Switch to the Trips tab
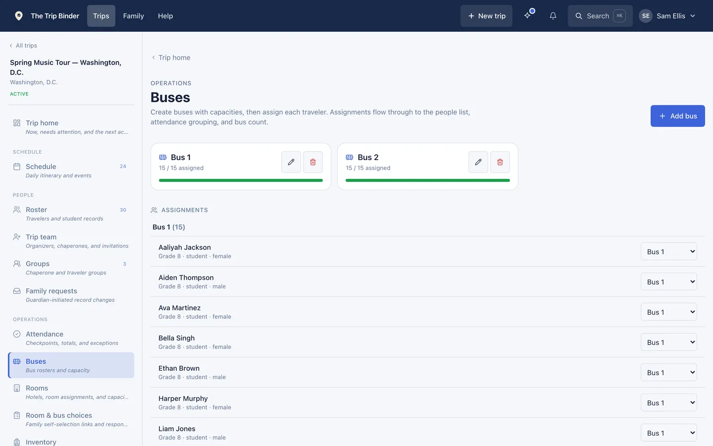The height and width of the screenshot is (446, 713). pos(101,16)
